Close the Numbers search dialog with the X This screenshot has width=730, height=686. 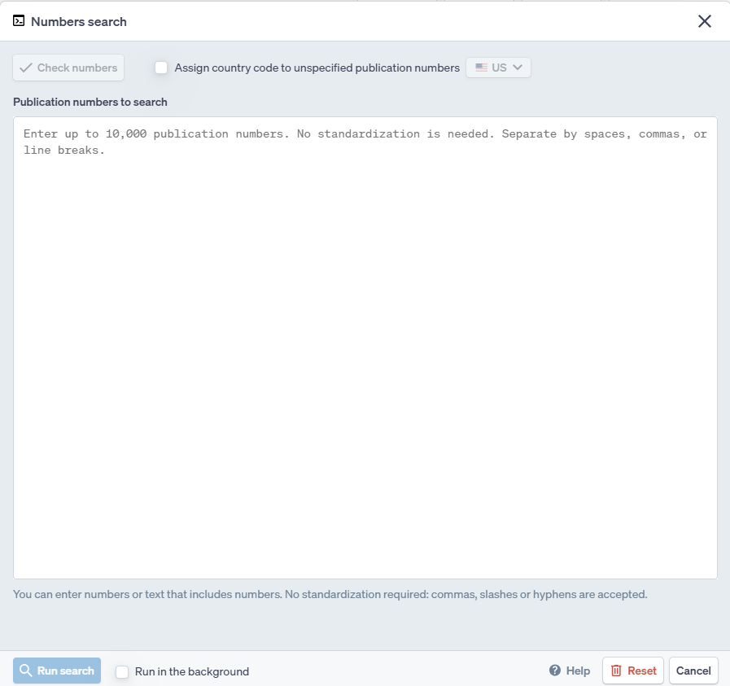tap(705, 21)
